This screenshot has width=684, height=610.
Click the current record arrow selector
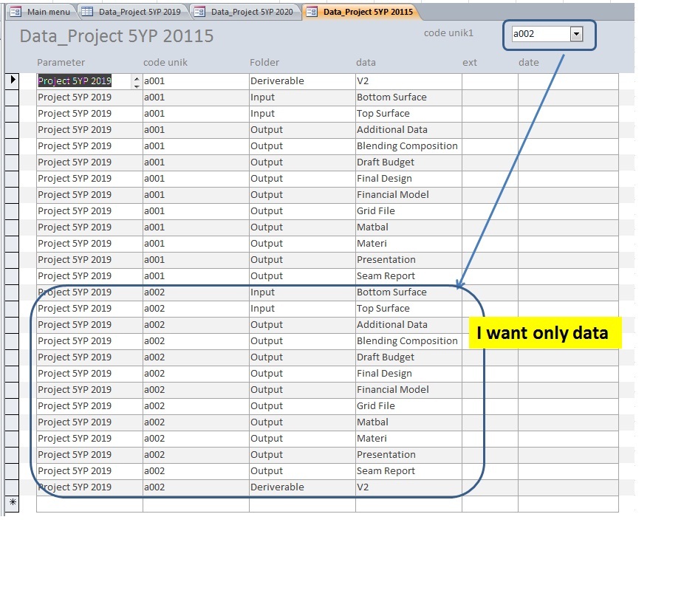13,80
